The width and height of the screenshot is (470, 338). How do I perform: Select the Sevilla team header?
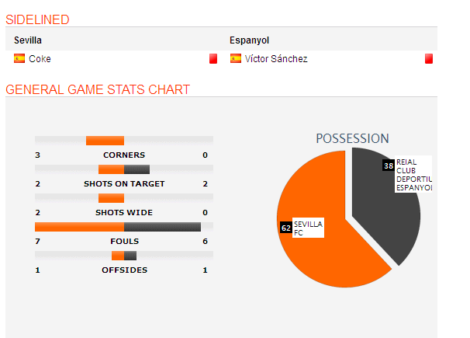[28, 40]
